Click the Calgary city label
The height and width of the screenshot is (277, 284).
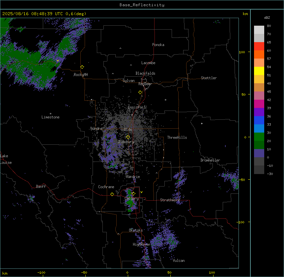tap(132, 198)
